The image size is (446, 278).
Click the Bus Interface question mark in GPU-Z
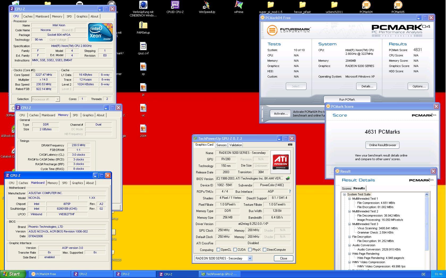point(290,191)
